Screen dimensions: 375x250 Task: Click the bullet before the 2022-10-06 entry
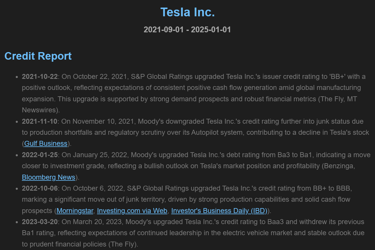17,189
